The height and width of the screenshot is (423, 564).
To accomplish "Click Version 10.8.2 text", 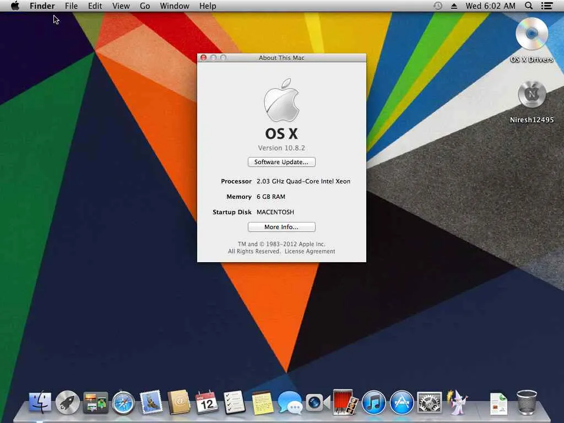I will point(281,148).
